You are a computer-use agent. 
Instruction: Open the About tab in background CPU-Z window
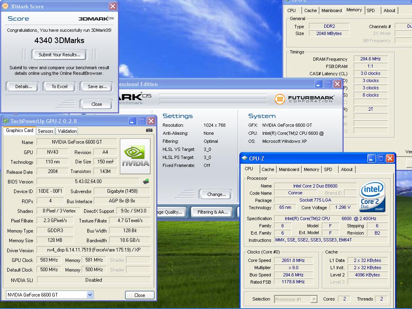[389, 10]
